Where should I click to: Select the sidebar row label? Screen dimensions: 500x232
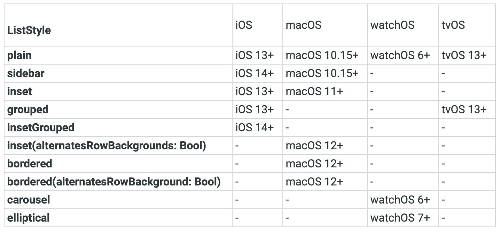pos(26,73)
